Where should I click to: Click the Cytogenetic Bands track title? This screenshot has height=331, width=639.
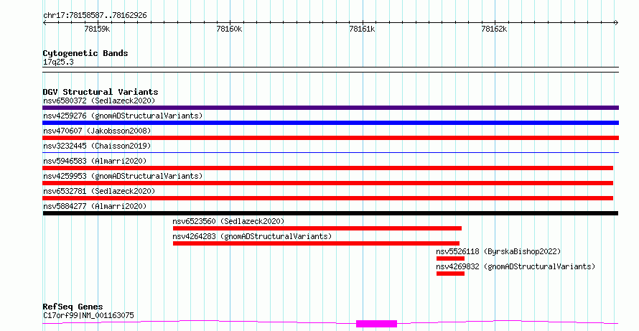(85, 53)
